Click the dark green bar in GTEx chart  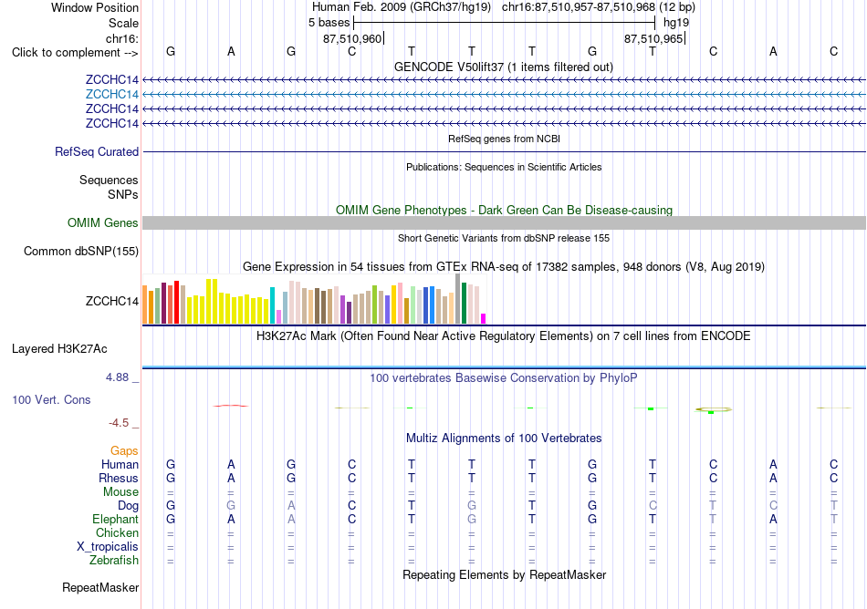(x=464, y=303)
